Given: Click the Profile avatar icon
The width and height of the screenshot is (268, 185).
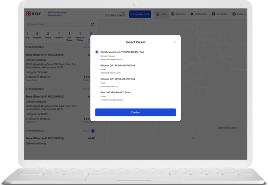Looking at the screenshot, I should (x=234, y=14).
